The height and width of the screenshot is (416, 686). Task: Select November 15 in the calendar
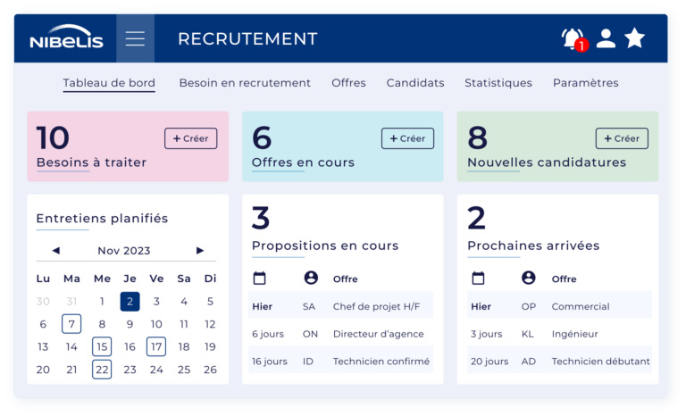[102, 346]
